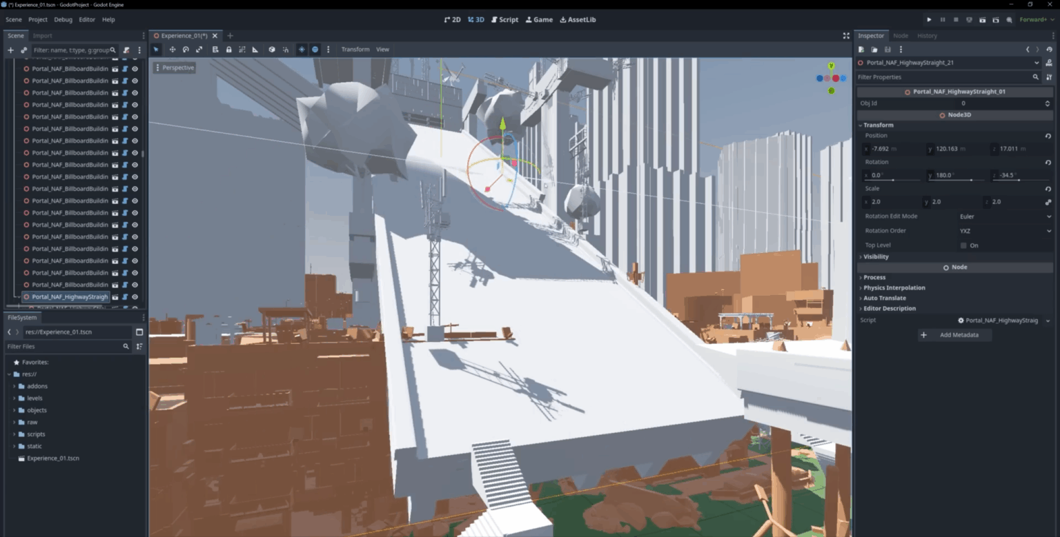This screenshot has height=537, width=1060.
Task: Toggle snapping with the magnet icon
Action: pyautogui.click(x=286, y=49)
